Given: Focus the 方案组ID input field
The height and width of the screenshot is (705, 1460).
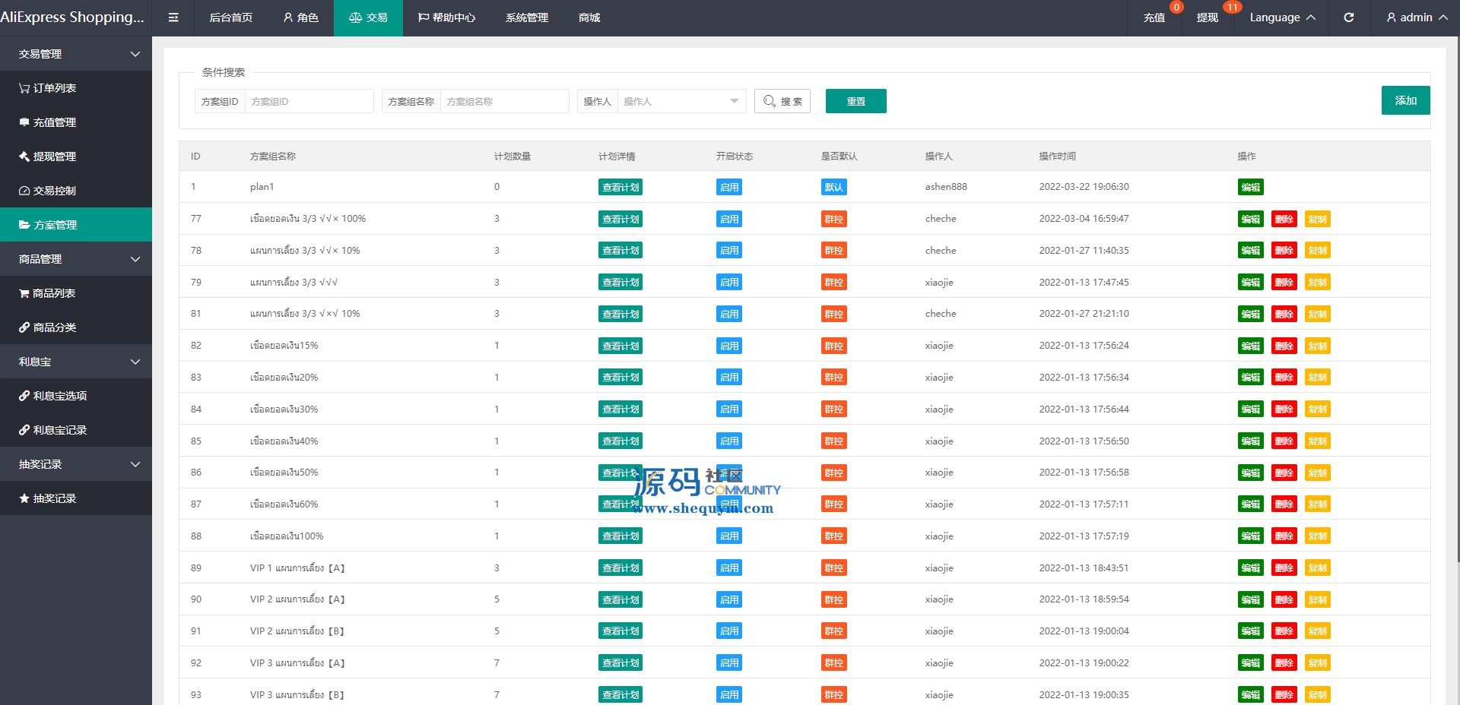Looking at the screenshot, I should (x=309, y=101).
